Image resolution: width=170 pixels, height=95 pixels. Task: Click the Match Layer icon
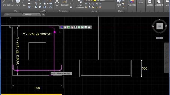coord(100,7)
